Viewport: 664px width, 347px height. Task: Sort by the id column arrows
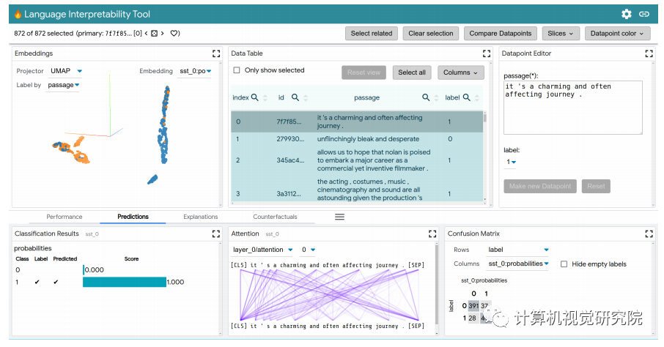click(x=306, y=98)
